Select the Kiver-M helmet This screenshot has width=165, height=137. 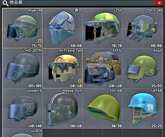pos(22,28)
